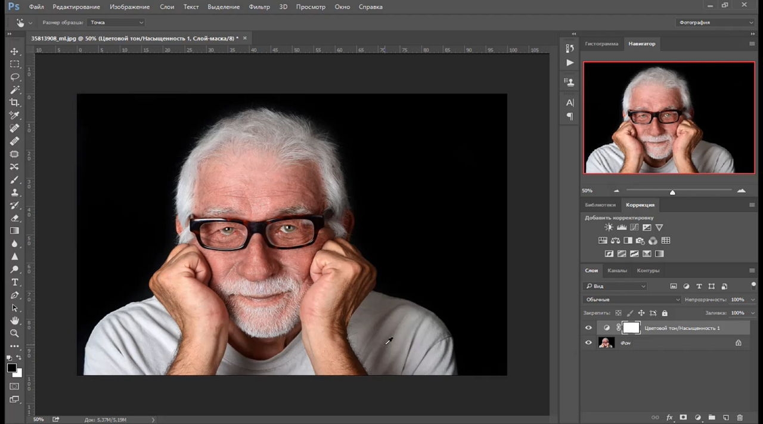The width and height of the screenshot is (763, 424).
Task: Open the Navigator panel options menu
Action: tap(752, 44)
